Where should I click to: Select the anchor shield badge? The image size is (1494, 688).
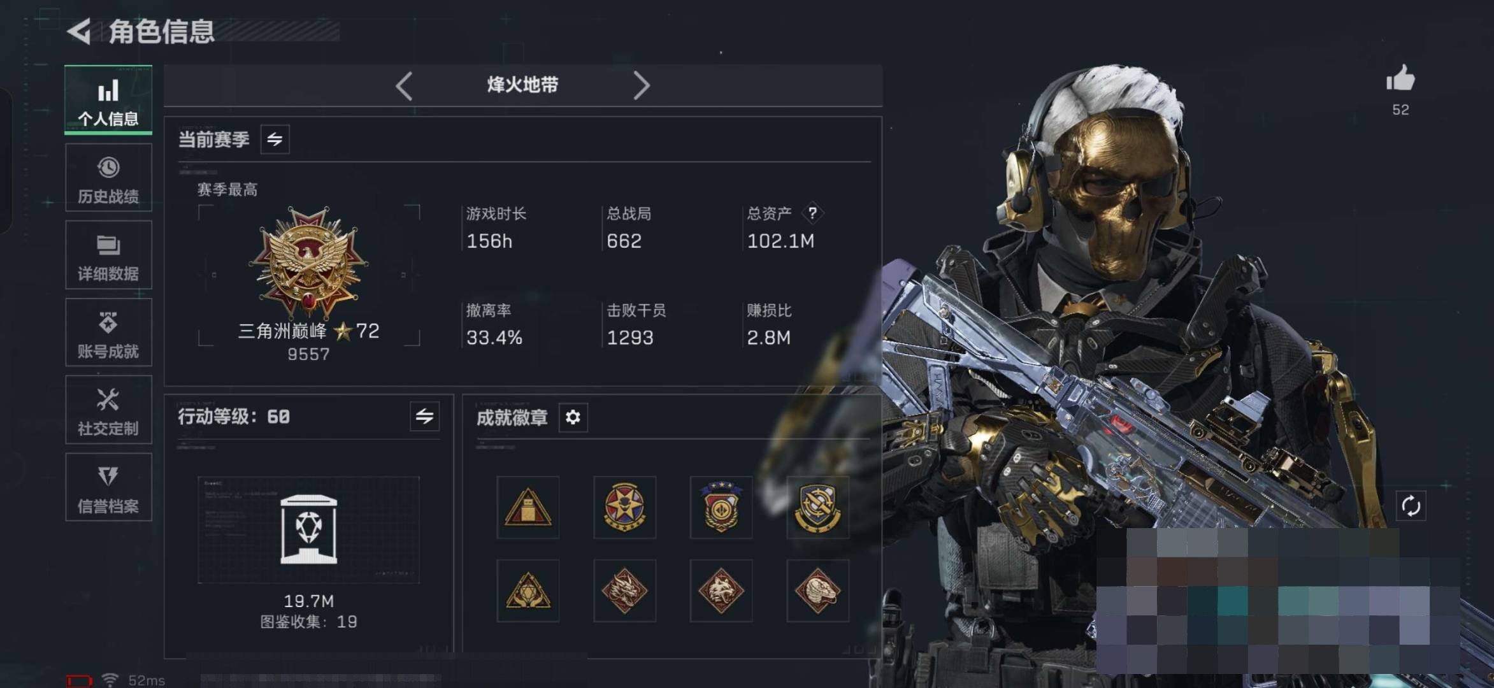(x=817, y=508)
